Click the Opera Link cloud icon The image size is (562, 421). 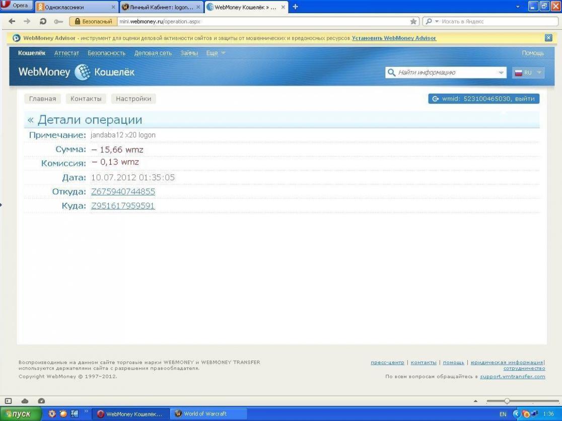pos(25,401)
